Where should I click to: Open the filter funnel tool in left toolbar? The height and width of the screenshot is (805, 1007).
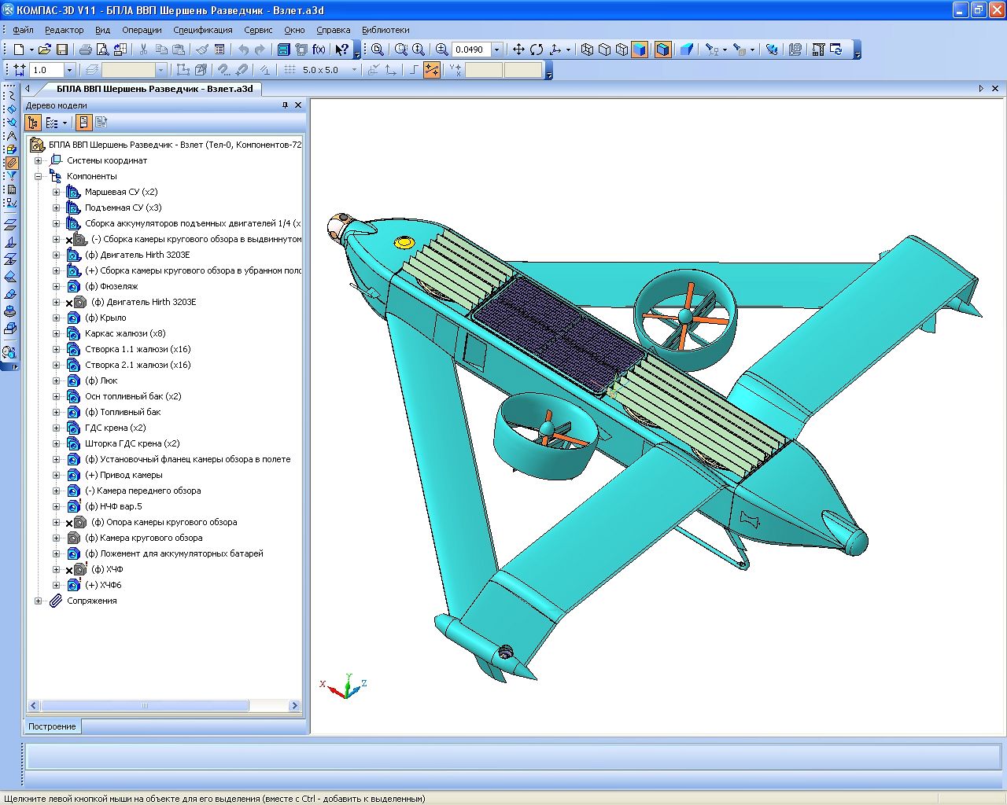click(x=10, y=176)
